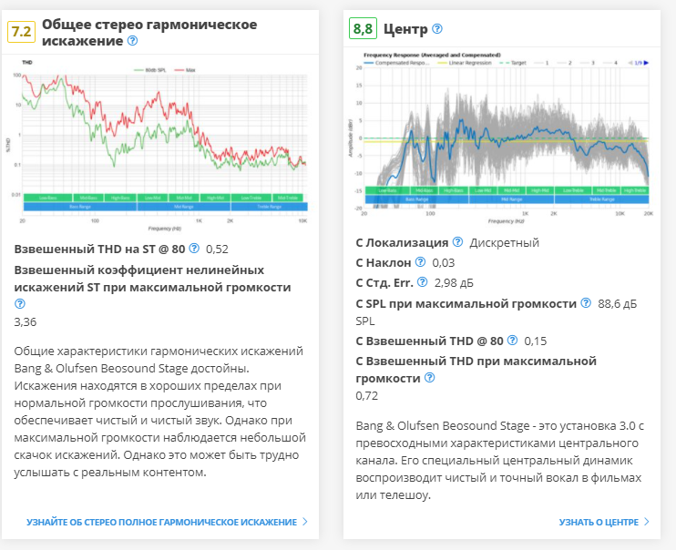Open the УЗНАТЬ О ЦЕНТРЕ link
This screenshot has width=676, height=550.
599,522
